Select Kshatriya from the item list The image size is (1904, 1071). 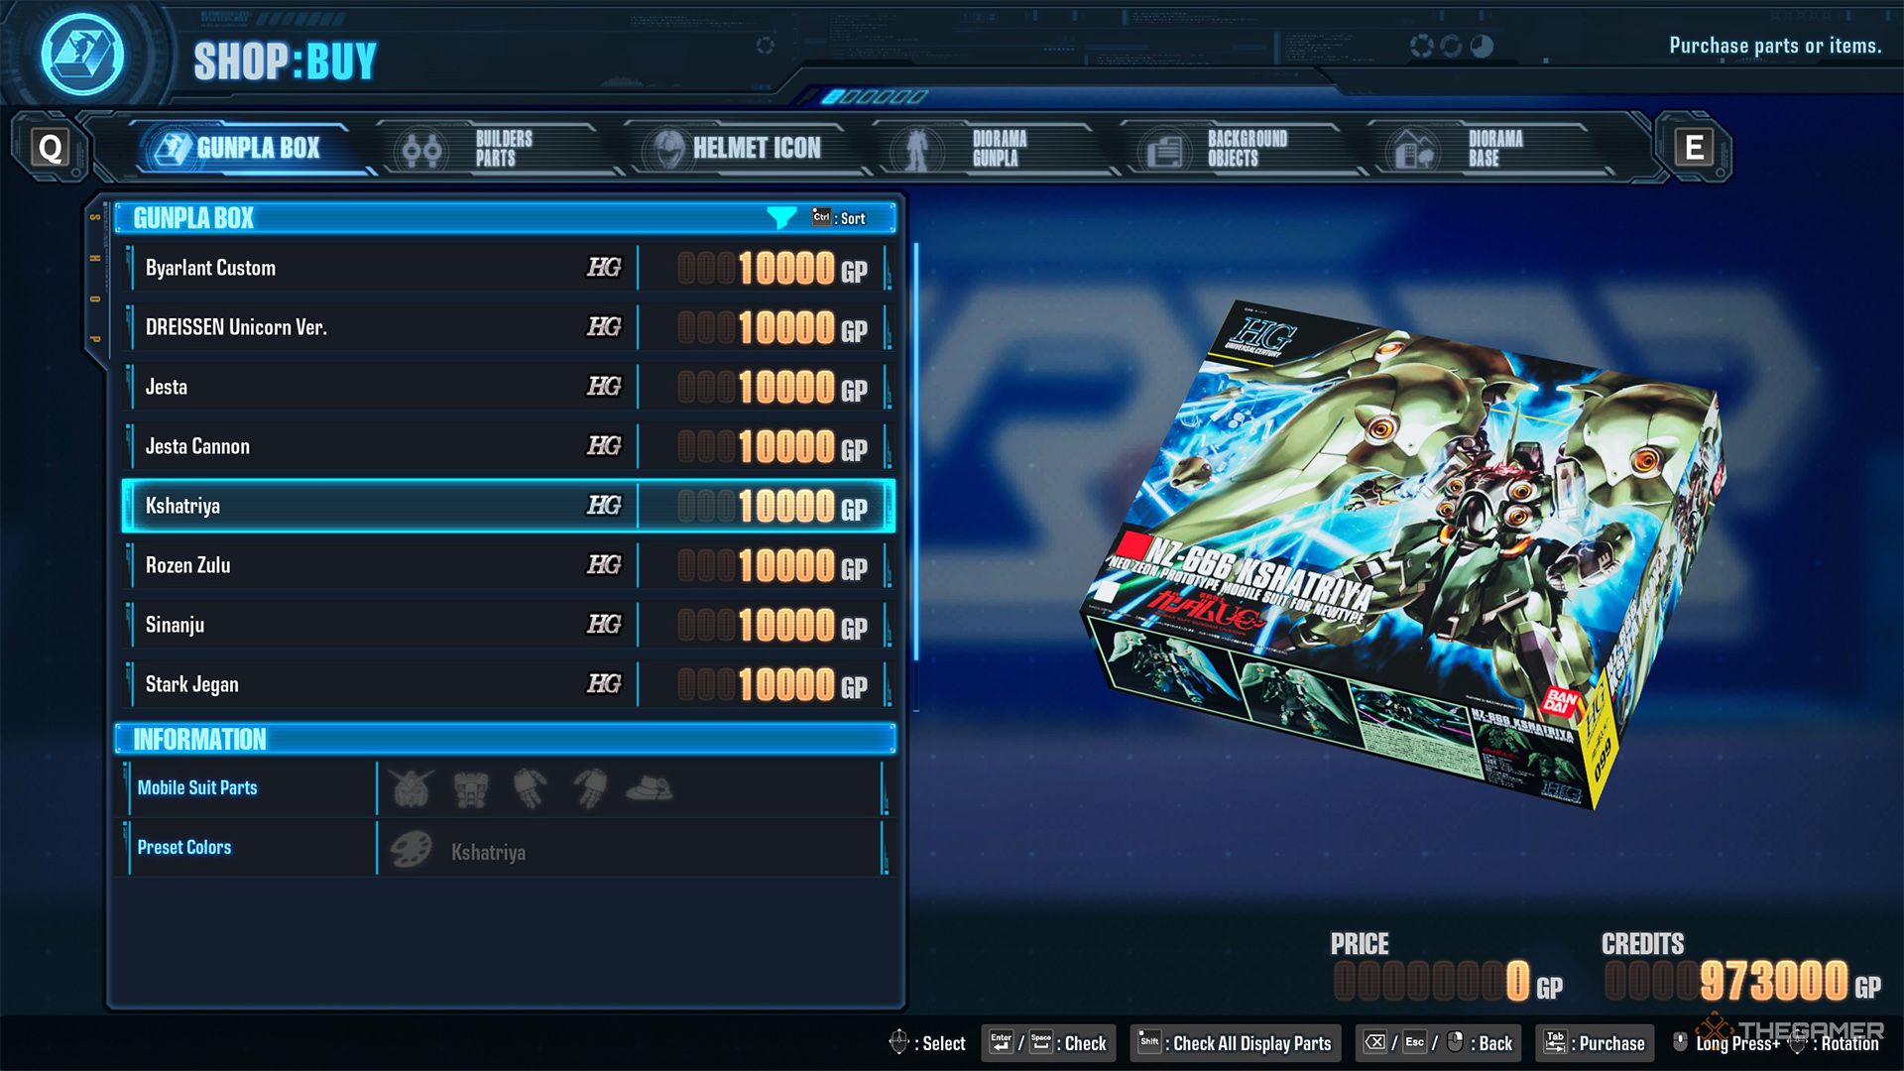[505, 506]
